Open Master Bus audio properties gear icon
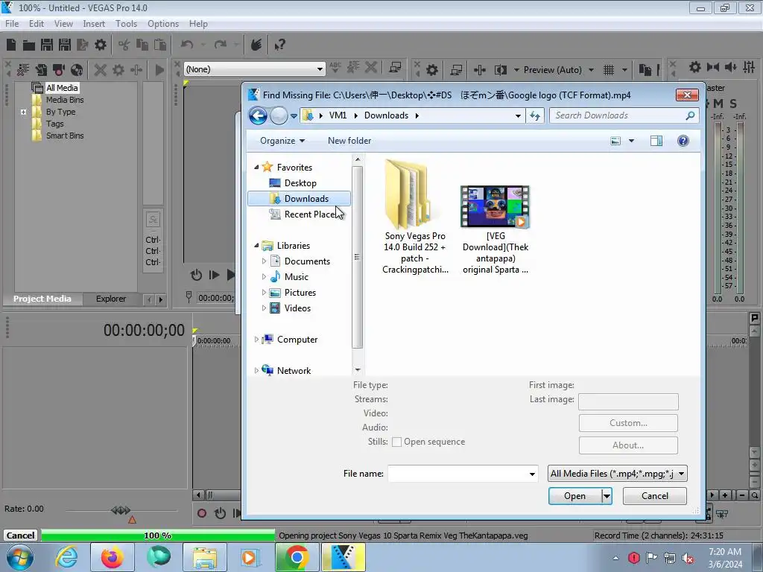Viewport: 763px width, 572px height. click(x=695, y=67)
